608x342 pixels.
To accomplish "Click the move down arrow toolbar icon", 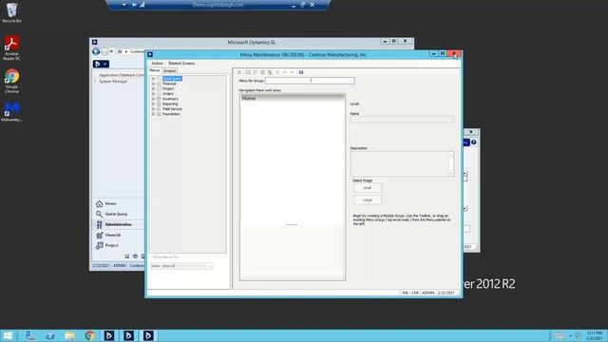I will pyautogui.click(x=292, y=72).
